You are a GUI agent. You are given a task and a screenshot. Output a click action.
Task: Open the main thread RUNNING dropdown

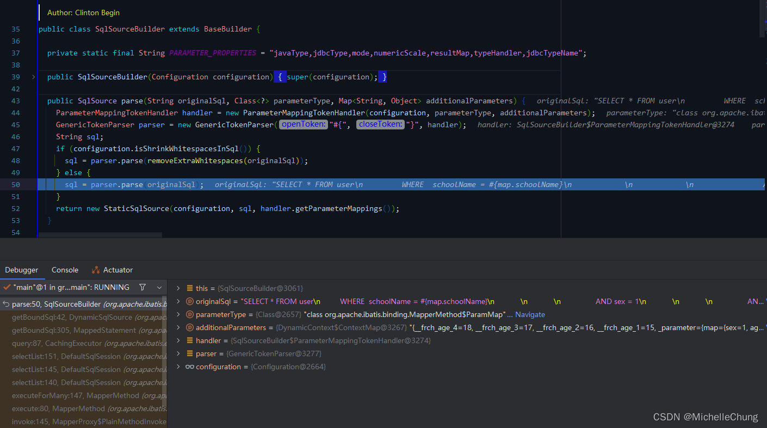click(x=159, y=287)
